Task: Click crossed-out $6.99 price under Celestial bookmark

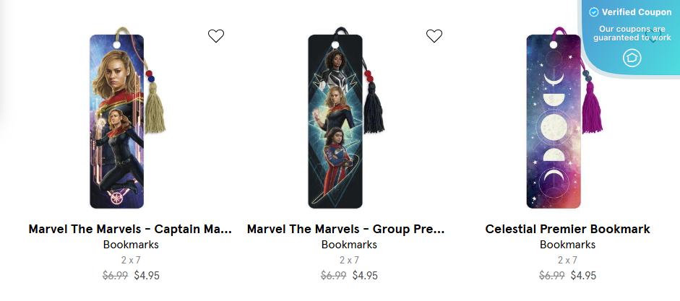Action: (551, 275)
